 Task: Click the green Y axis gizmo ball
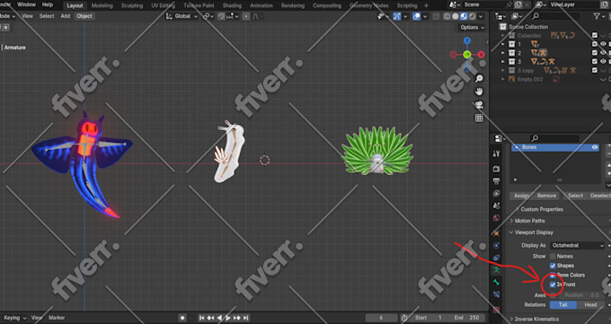(467, 55)
